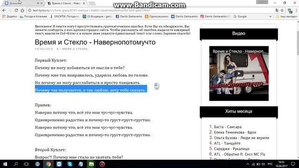Open a new tab button

(x=92, y=3)
